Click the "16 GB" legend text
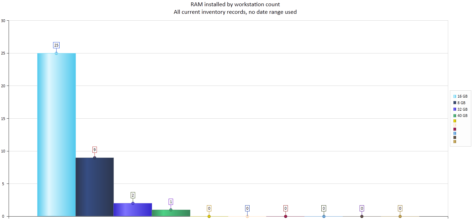The image size is (472, 219). point(462,97)
